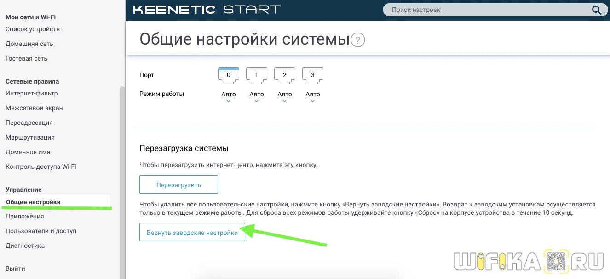Open Список устройств in sidebar
Viewport: 610px width, 279px height.
click(x=33, y=29)
